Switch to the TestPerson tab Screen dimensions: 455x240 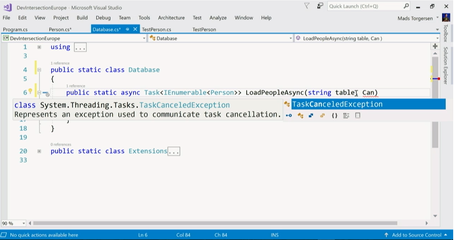(x=204, y=29)
